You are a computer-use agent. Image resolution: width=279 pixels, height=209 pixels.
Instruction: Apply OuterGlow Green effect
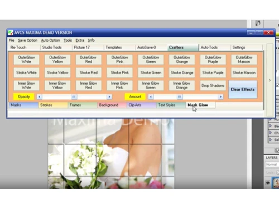tap(151, 60)
